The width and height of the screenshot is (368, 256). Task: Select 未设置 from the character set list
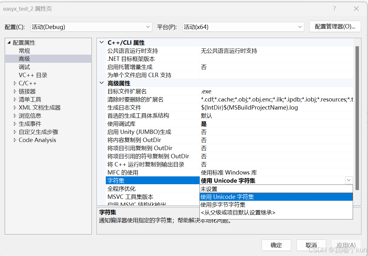(x=209, y=189)
